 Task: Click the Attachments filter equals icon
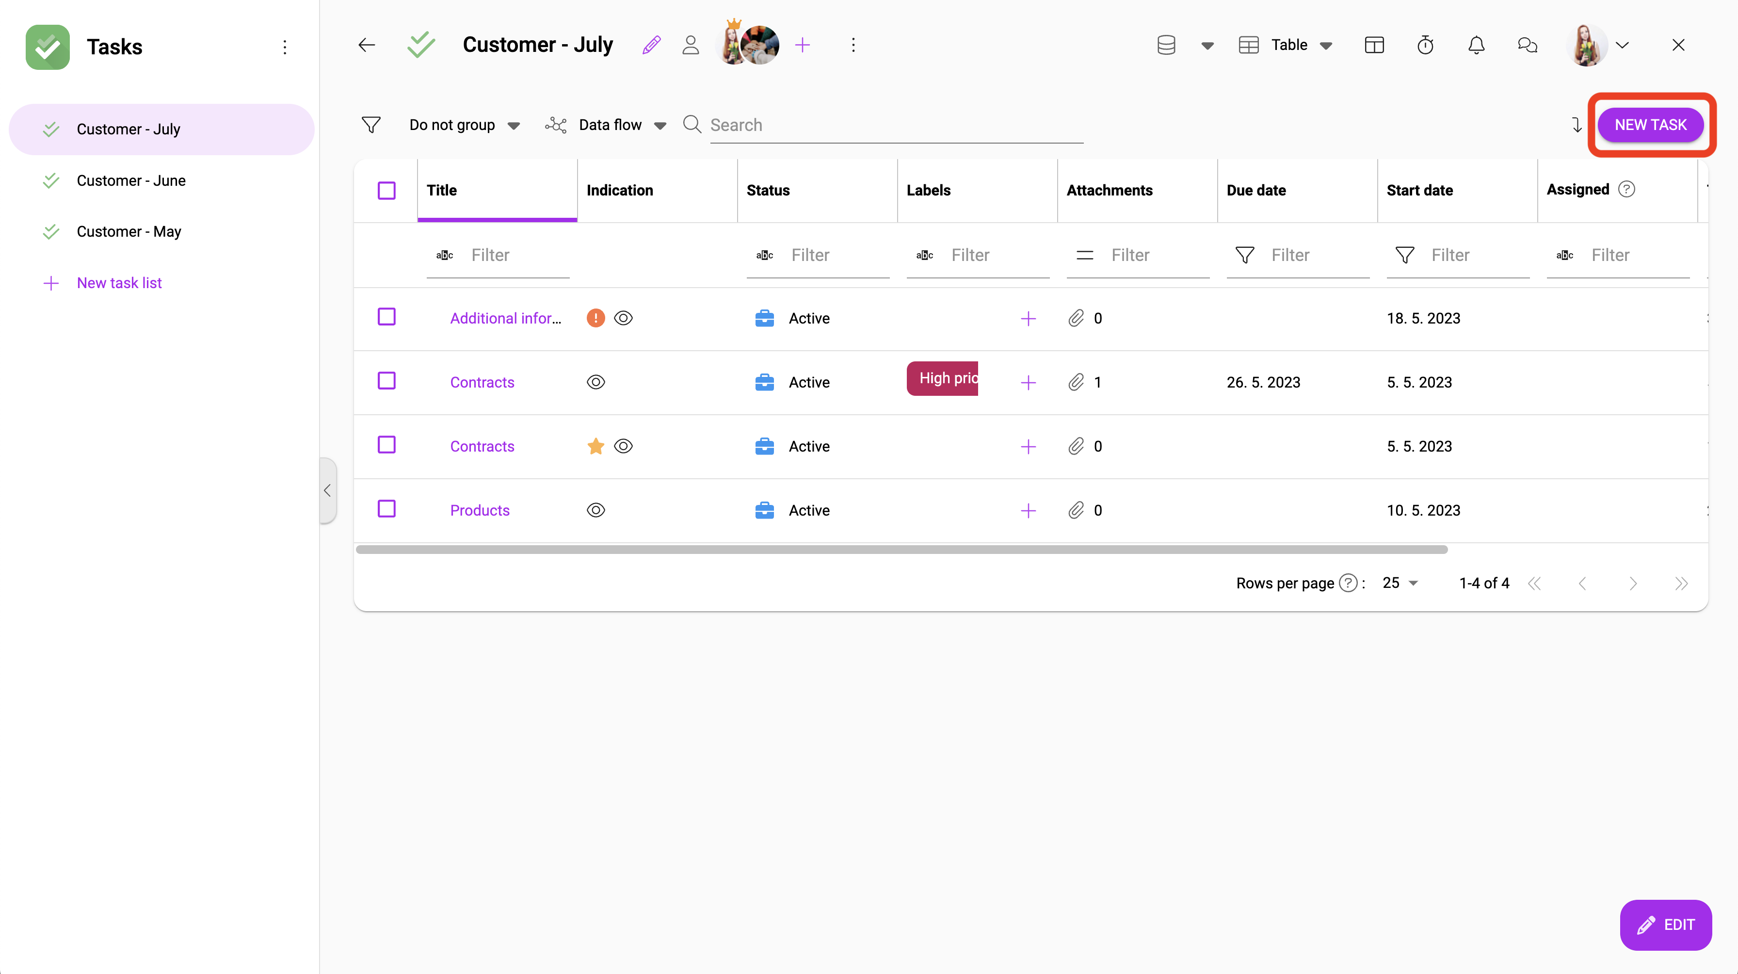pyautogui.click(x=1085, y=255)
